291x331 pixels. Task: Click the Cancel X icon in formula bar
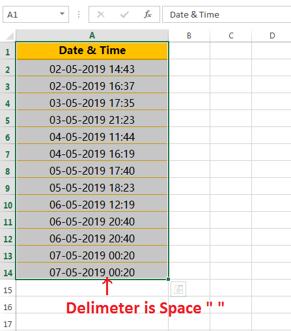click(101, 14)
